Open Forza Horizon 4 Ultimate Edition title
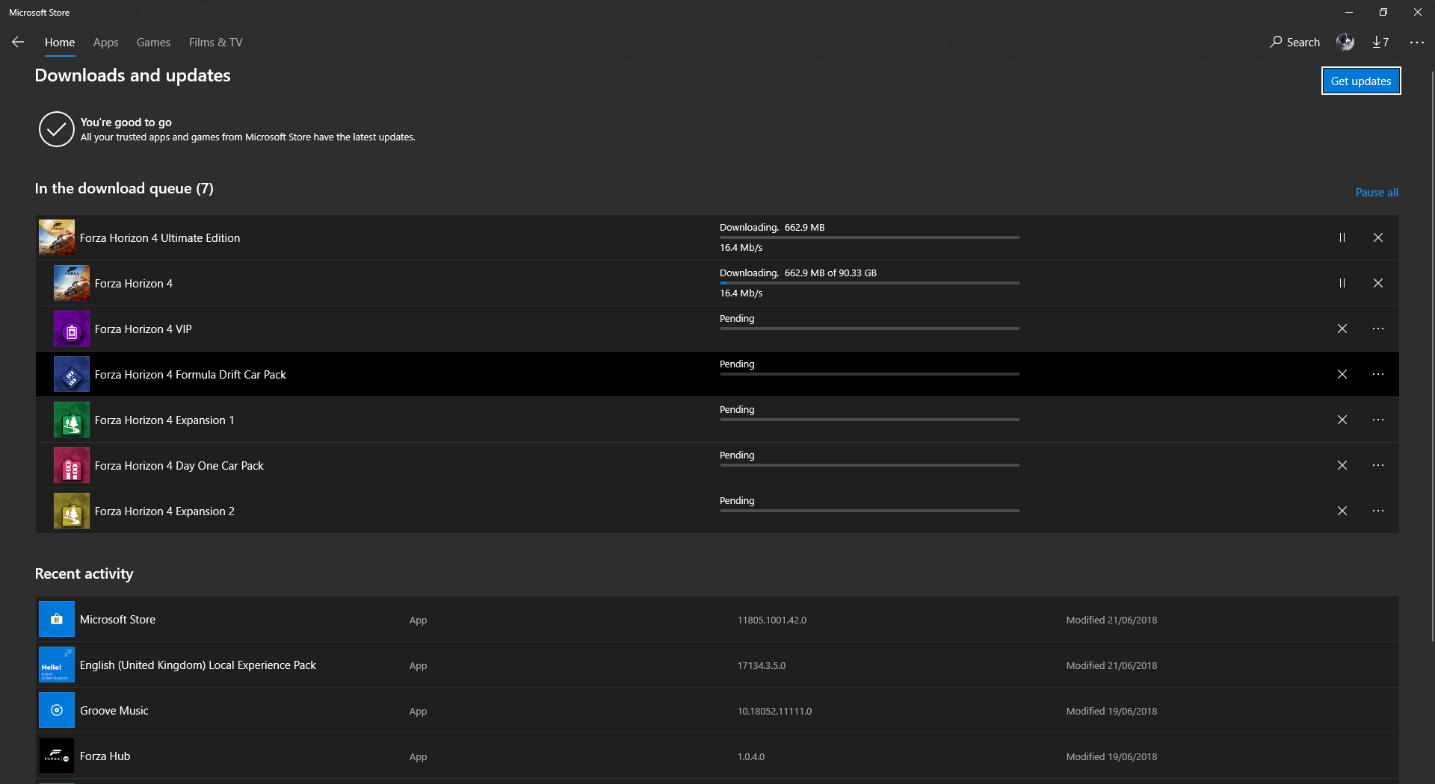Viewport: 1435px width, 784px height. point(160,237)
